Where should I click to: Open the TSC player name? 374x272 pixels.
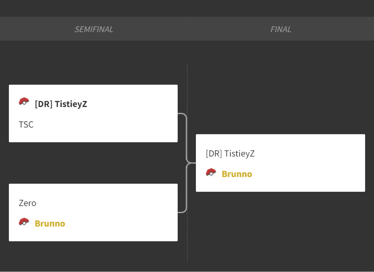(26, 125)
